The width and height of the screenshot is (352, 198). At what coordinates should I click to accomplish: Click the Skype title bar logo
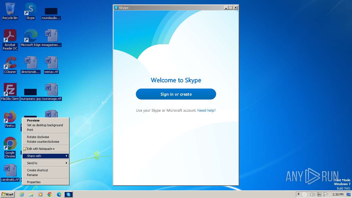tap(116, 8)
